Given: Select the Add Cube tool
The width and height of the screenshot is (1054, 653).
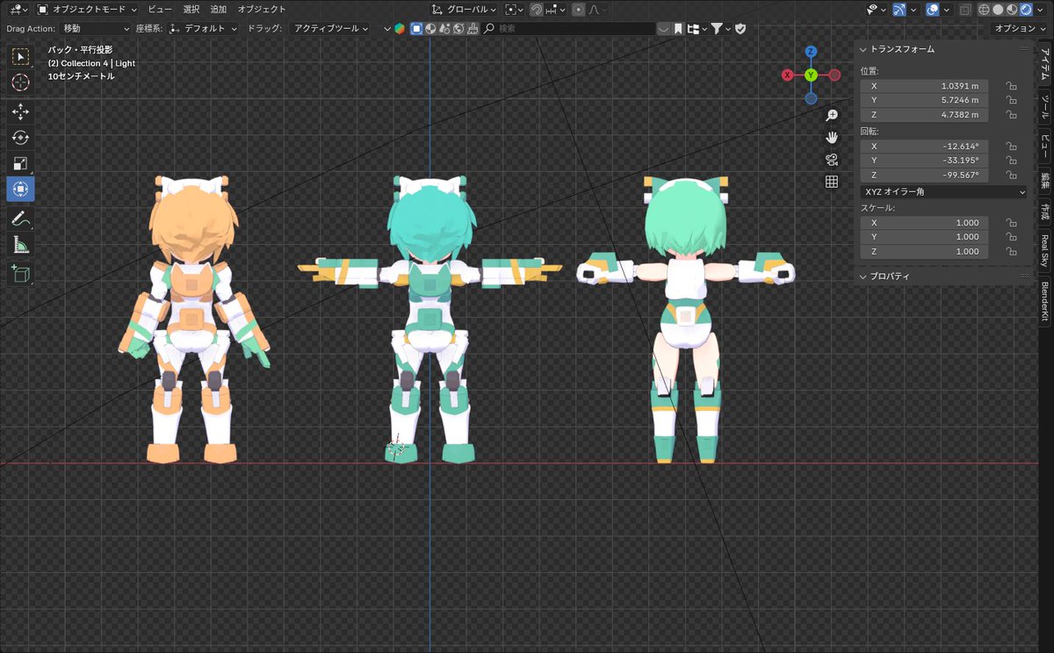Looking at the screenshot, I should [x=20, y=273].
